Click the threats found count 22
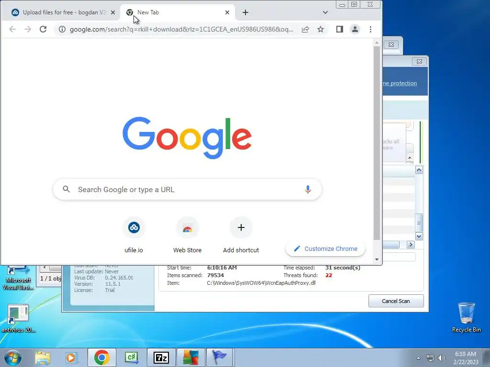This screenshot has height=367, width=490. click(x=328, y=275)
